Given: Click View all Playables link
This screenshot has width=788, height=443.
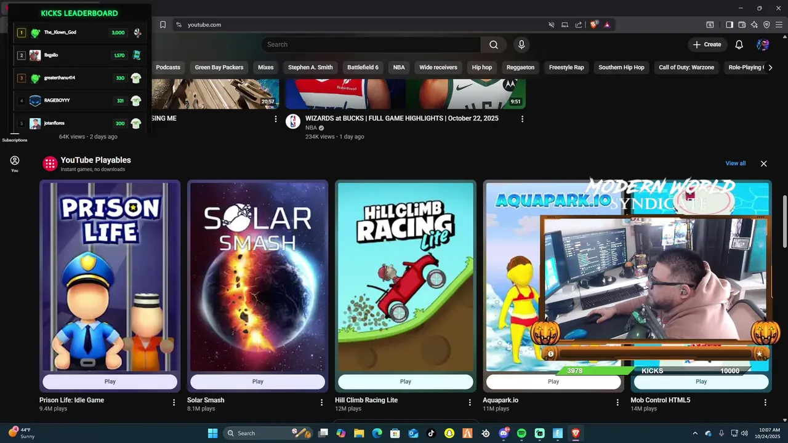Looking at the screenshot, I should pyautogui.click(x=736, y=164).
